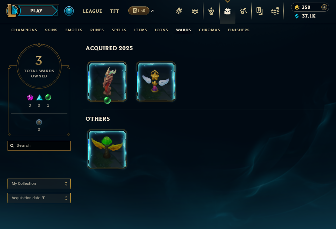Screen dimensions: 336x229
Task: Switch to the Chromas tab
Action: tap(209, 30)
